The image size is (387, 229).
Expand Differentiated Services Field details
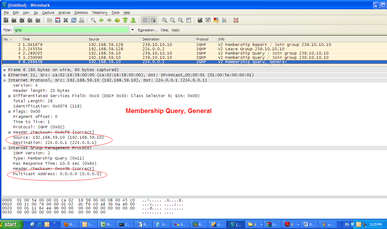click(9, 96)
